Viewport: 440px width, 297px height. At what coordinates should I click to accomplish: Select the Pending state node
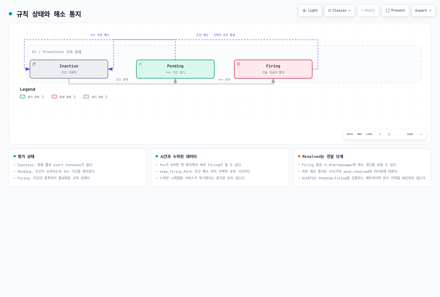coord(175,69)
